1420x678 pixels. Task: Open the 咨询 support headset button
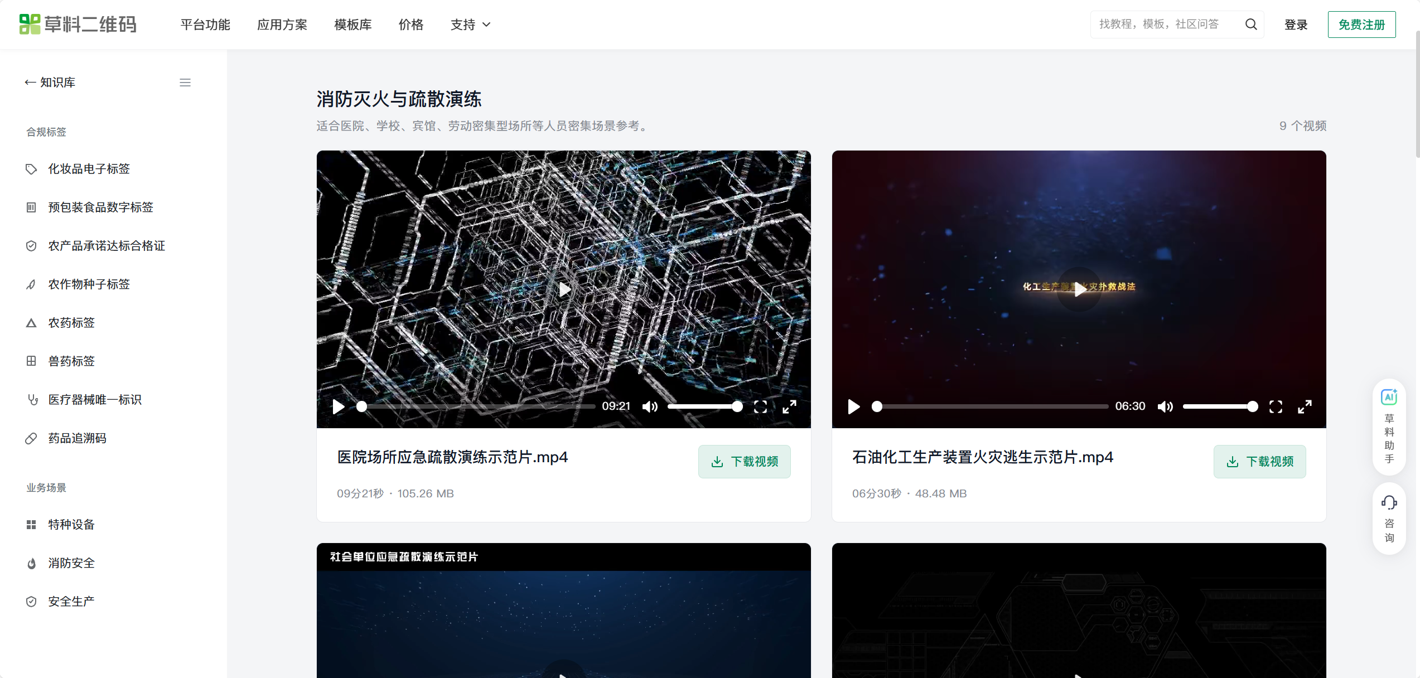pos(1389,519)
